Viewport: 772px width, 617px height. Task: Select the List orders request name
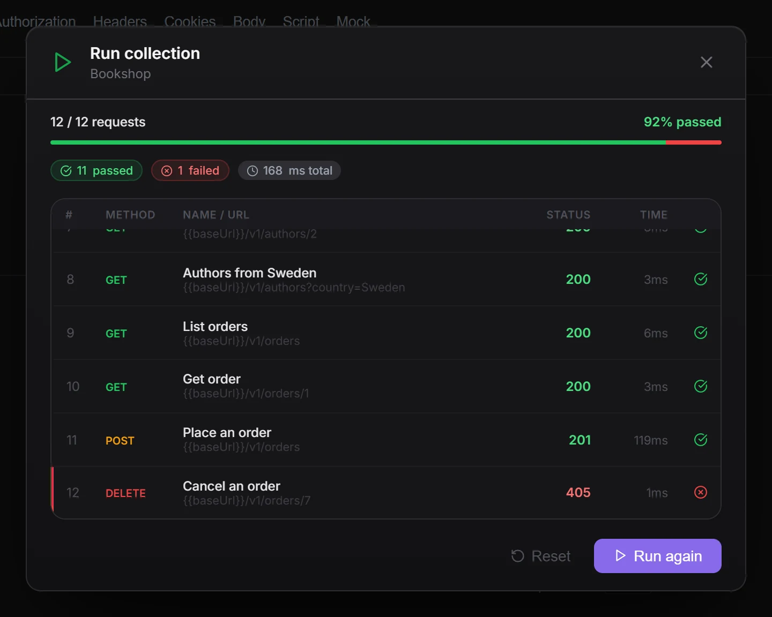pyautogui.click(x=215, y=327)
